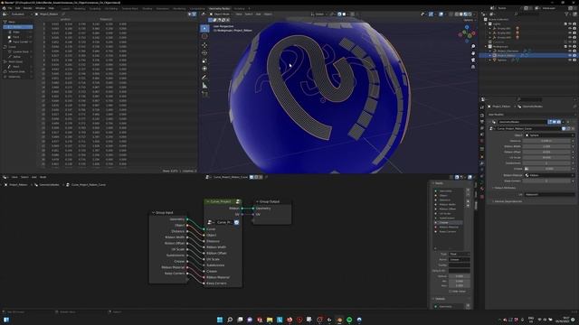The width and height of the screenshot is (579, 325).
Task: Click the outliner filter funnel icon
Action: coord(567,14)
